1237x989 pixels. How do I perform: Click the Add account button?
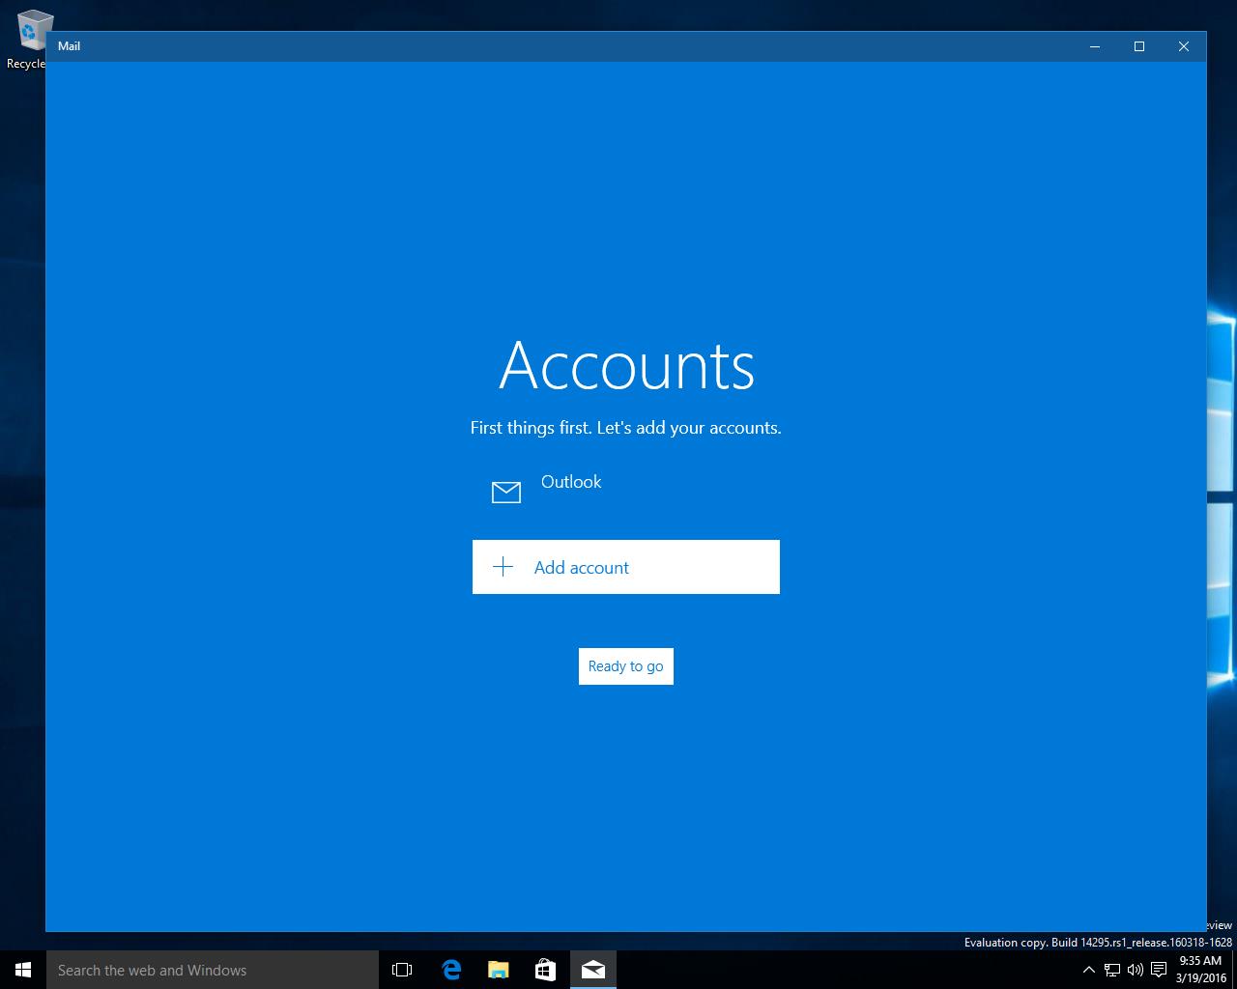coord(625,567)
